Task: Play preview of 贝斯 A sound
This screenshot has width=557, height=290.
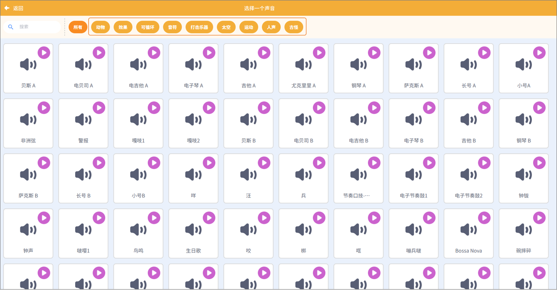Action: point(44,53)
